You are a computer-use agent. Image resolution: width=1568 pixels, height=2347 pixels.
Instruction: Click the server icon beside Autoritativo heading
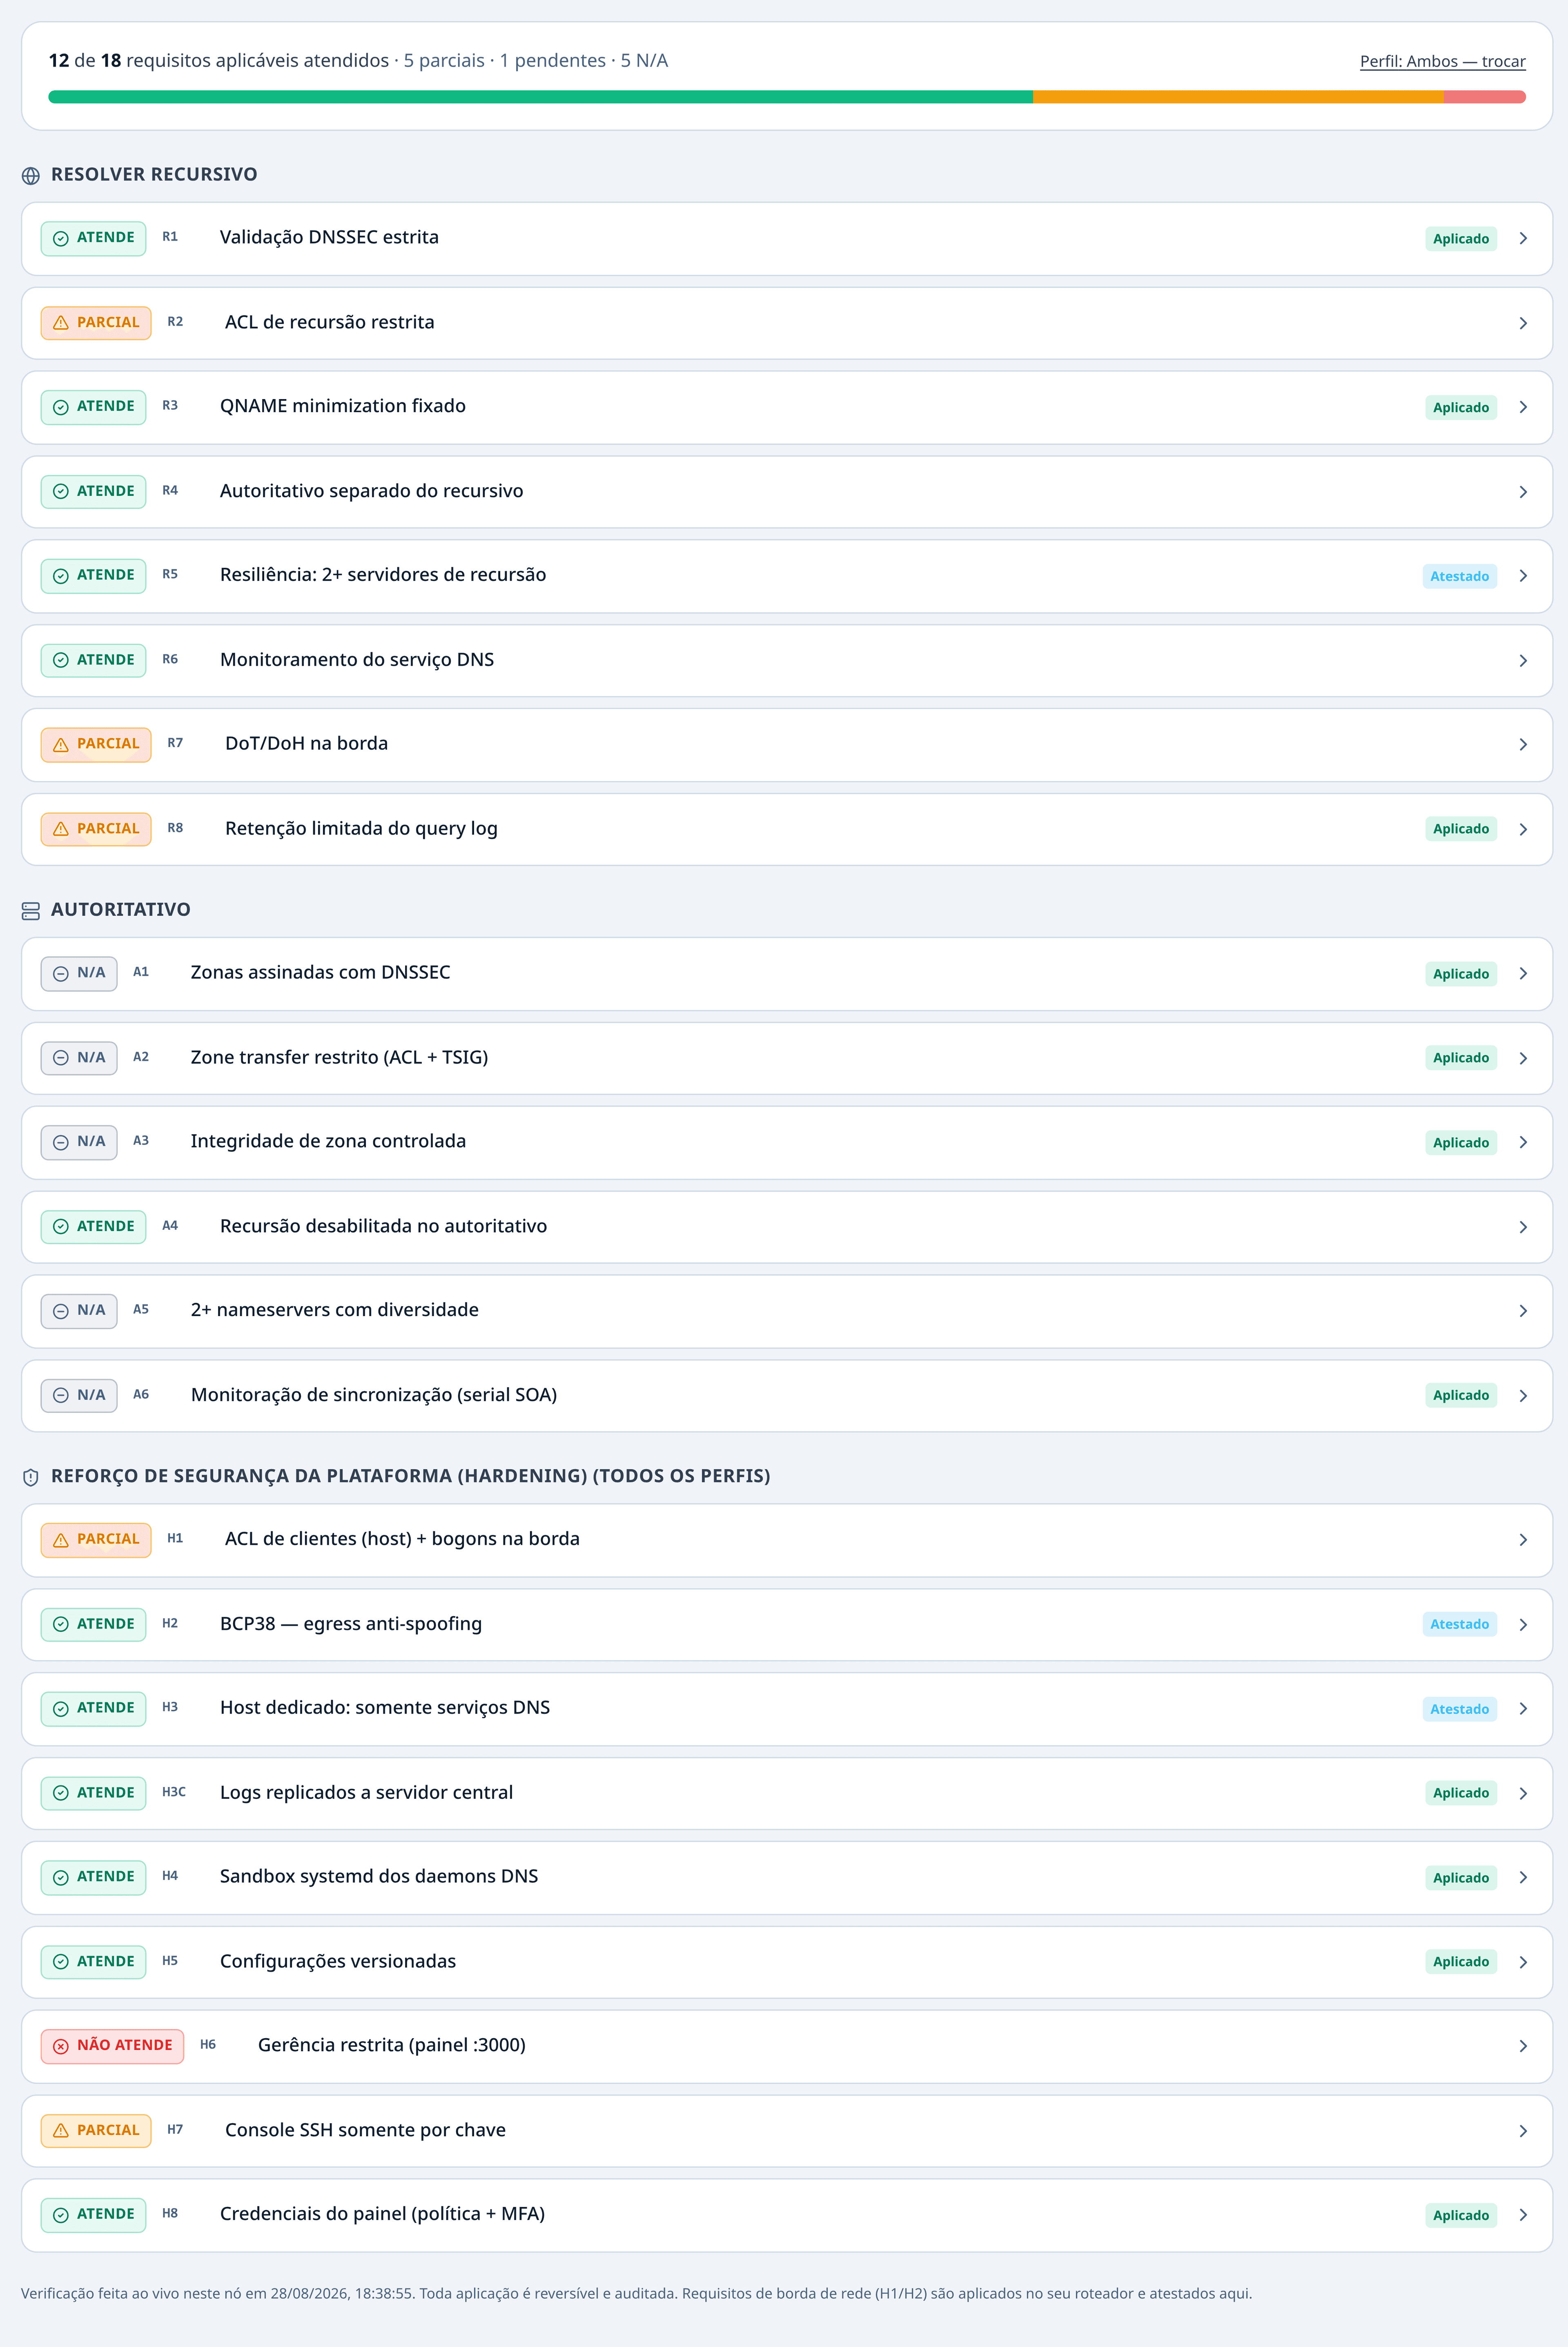(x=31, y=910)
